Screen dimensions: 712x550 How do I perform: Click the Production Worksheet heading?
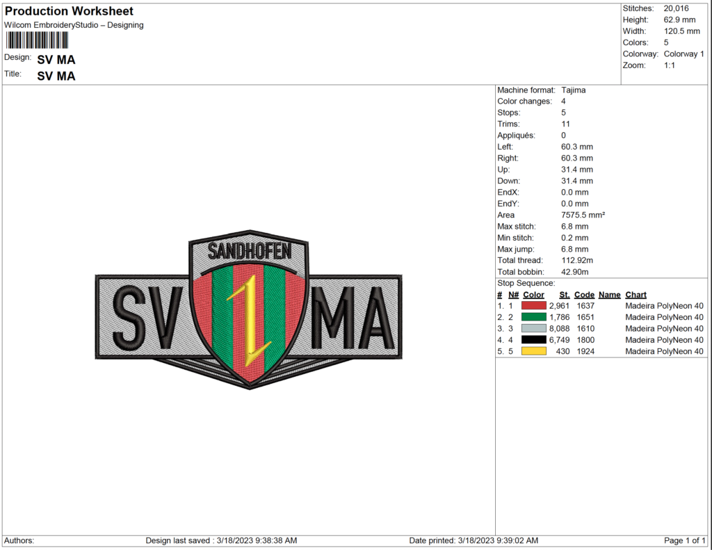click(x=69, y=11)
